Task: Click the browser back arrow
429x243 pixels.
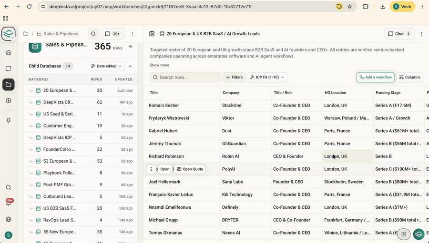Action: pyautogui.click(x=7, y=7)
